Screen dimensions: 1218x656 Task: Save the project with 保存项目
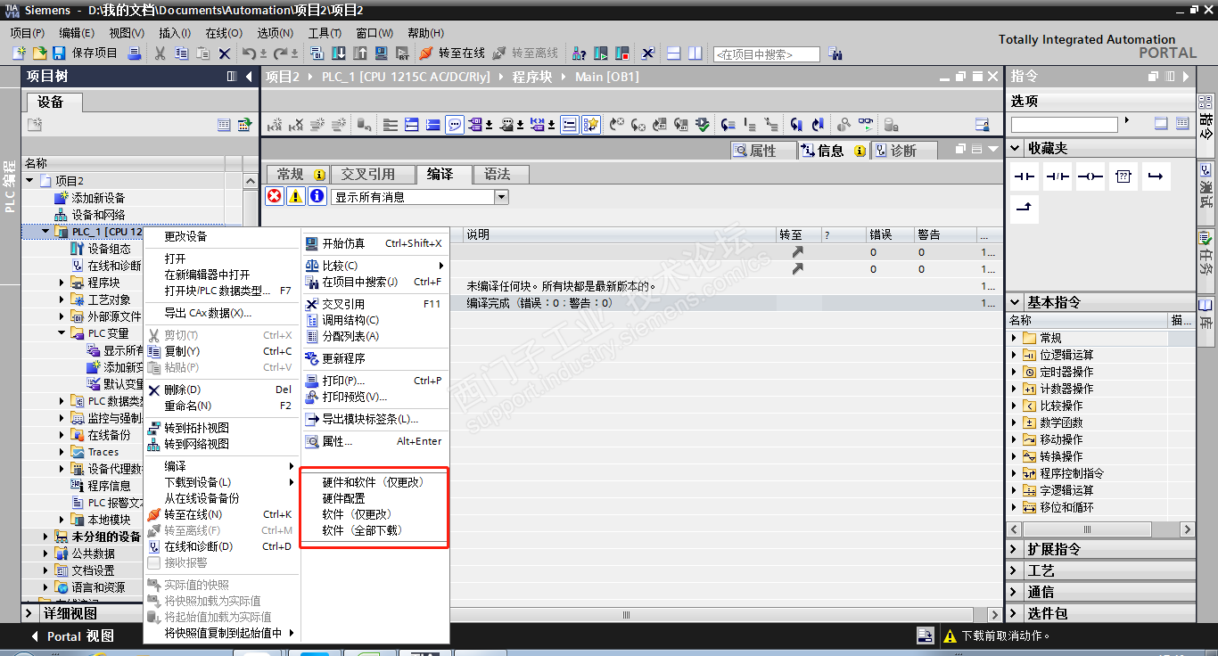tap(86, 53)
